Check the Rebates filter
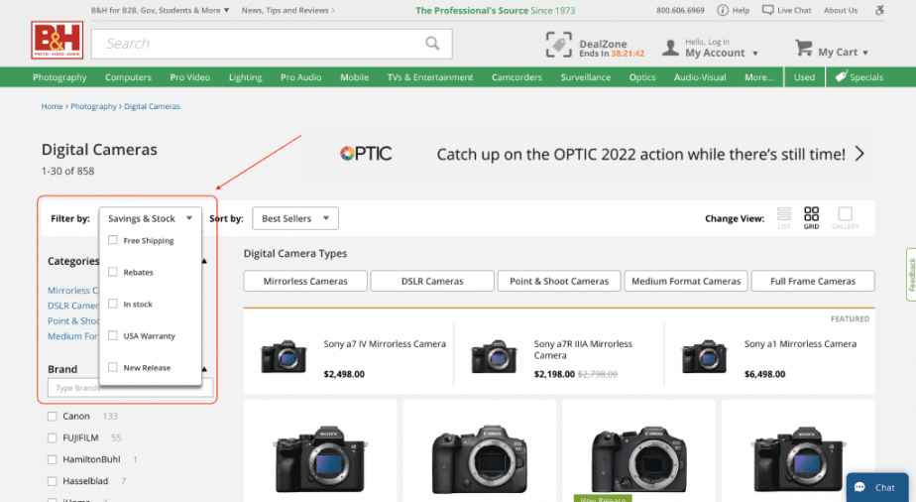Screen dimensions: 916x502 113,272
